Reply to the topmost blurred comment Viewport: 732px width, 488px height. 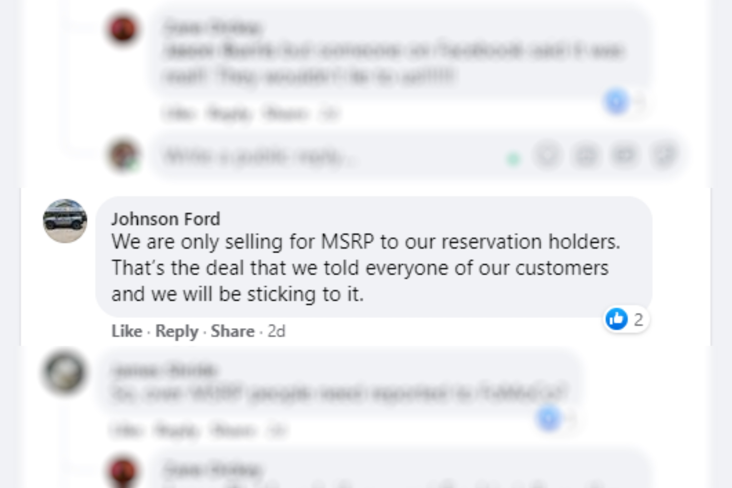point(228,114)
